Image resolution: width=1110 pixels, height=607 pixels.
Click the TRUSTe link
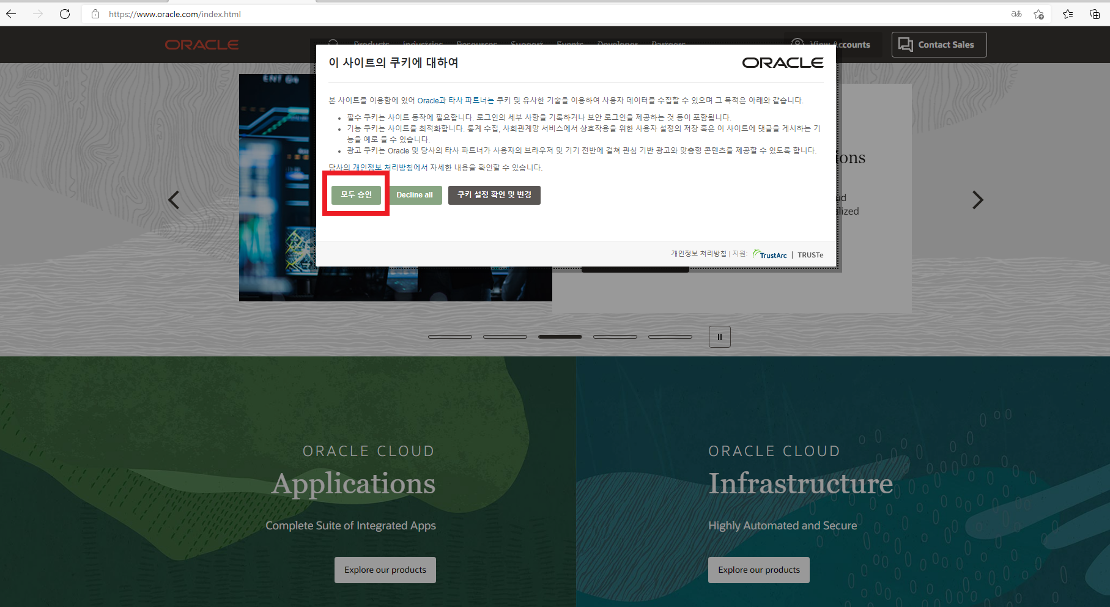810,255
